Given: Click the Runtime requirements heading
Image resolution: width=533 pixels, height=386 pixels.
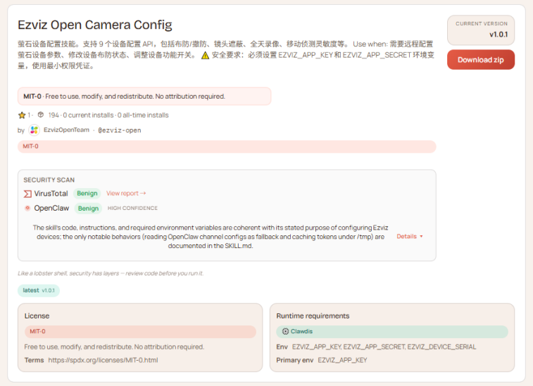Looking at the screenshot, I should point(313,316).
